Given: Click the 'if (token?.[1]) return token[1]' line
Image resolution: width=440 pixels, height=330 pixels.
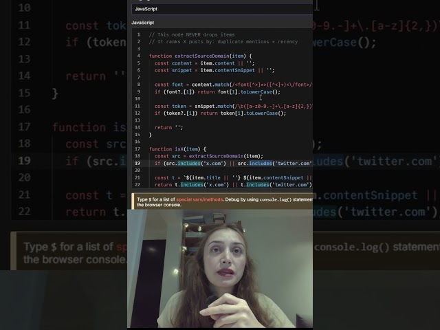Looking at the screenshot, I should 220,113.
